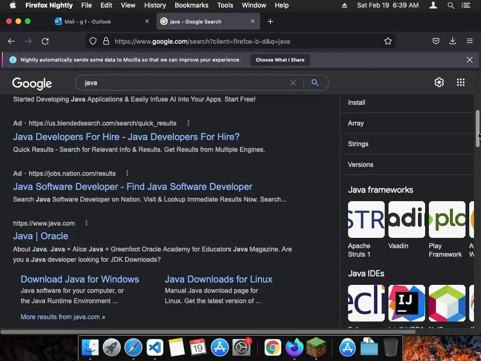
Task: Open Minecraft grass block icon in the Dock
Action: [316, 347]
